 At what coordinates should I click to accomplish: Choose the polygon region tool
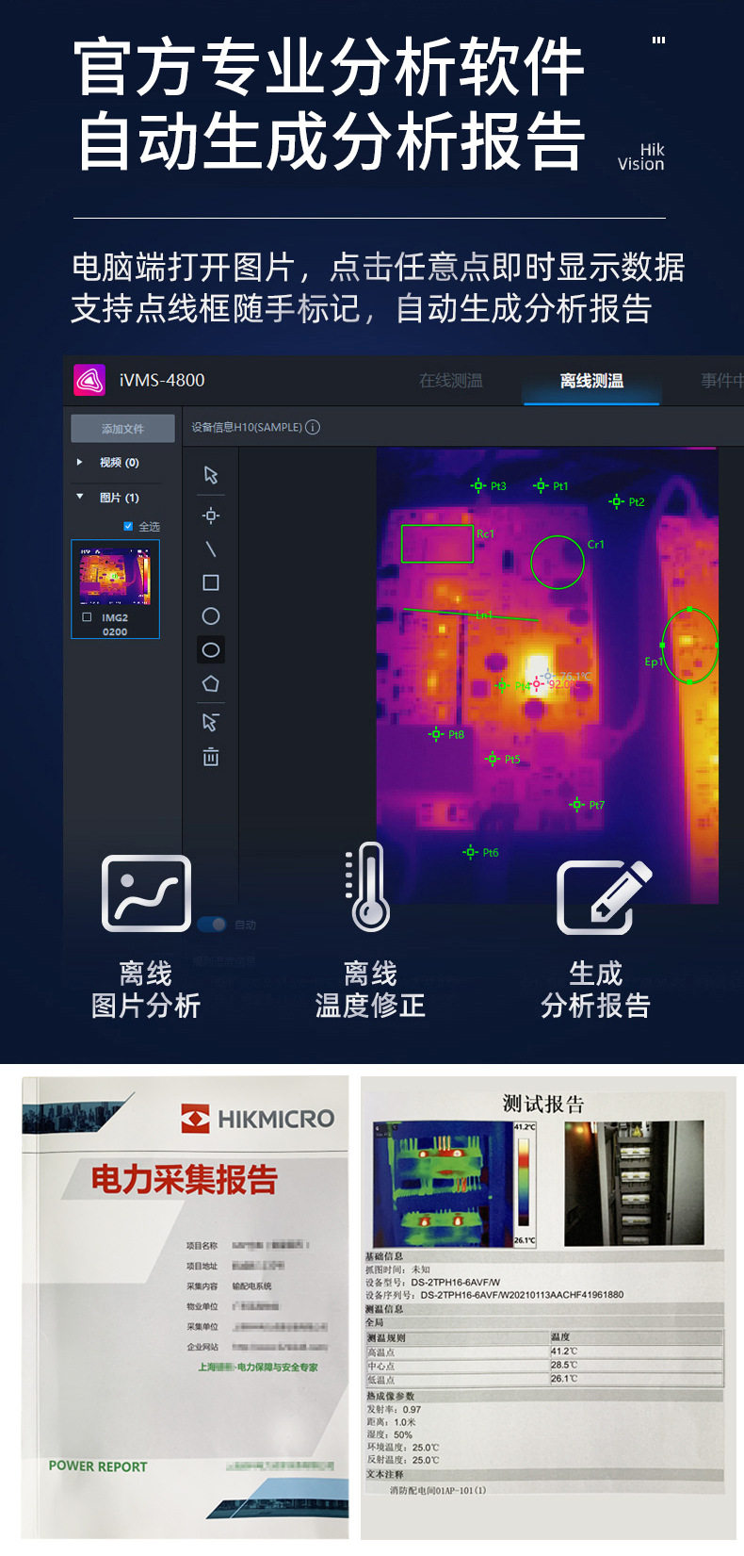pos(211,684)
